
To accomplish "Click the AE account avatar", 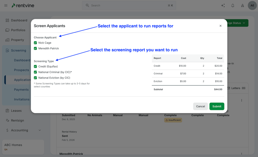I will pos(252,5).
